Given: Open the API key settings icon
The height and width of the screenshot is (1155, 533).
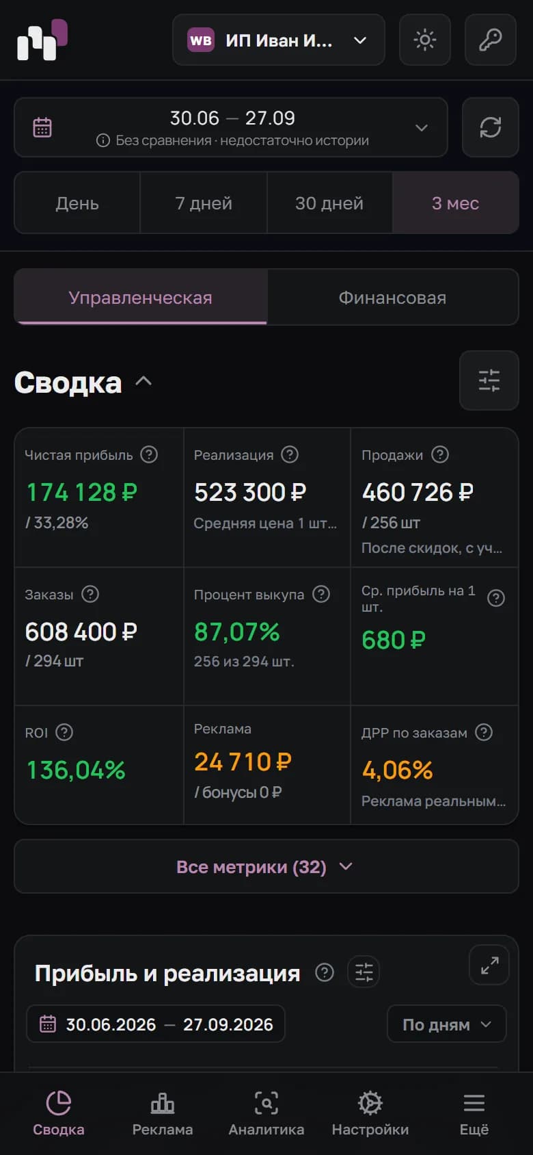Looking at the screenshot, I should 490,40.
